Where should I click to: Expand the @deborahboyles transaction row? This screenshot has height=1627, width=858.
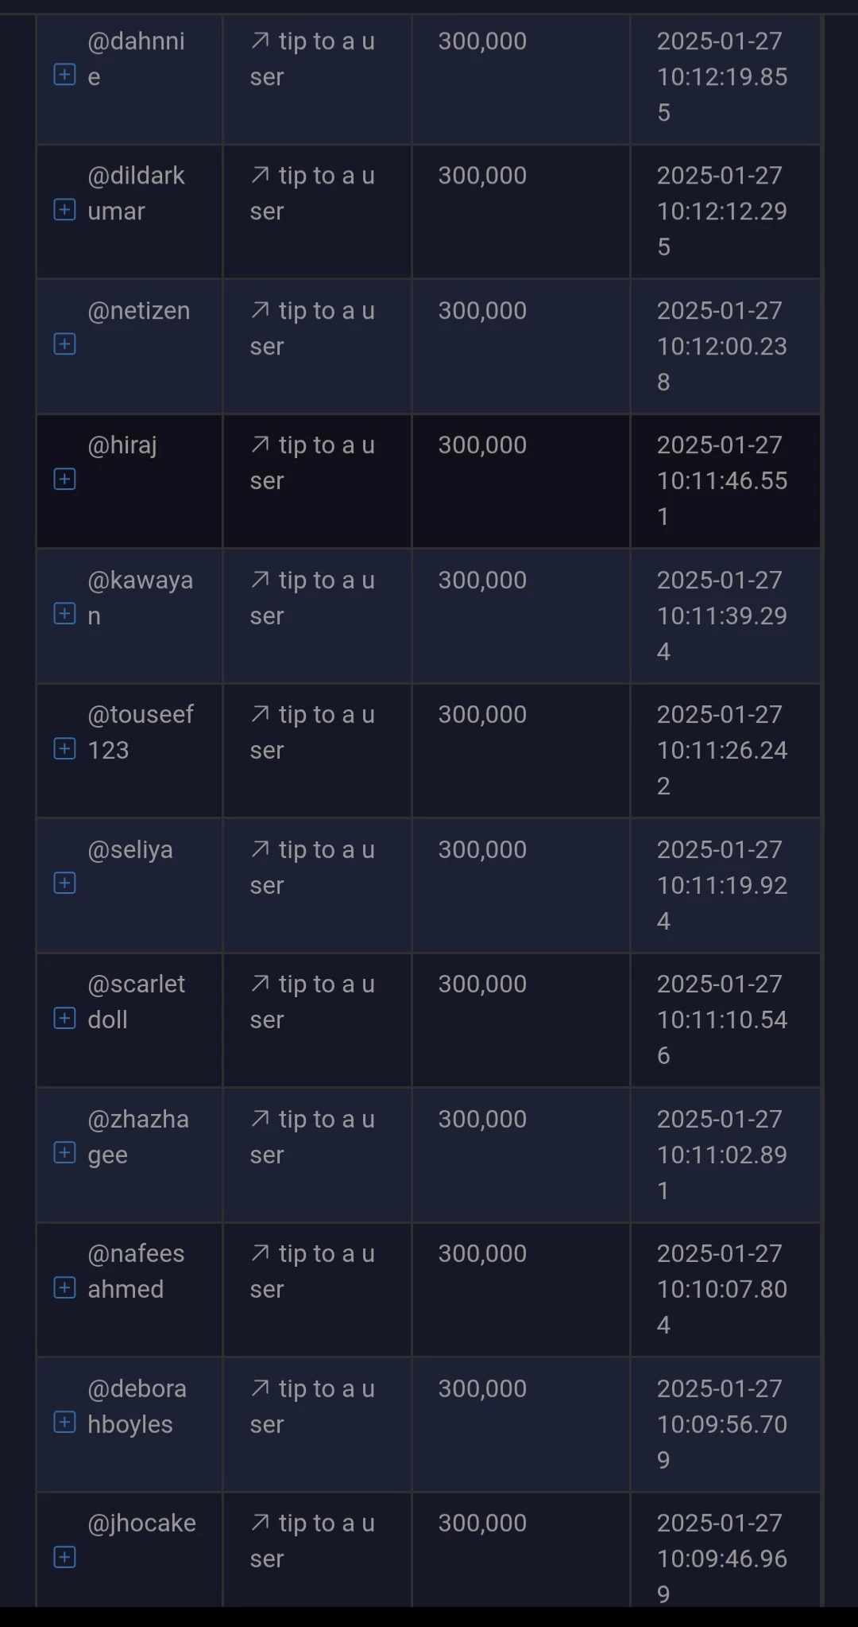point(64,1423)
